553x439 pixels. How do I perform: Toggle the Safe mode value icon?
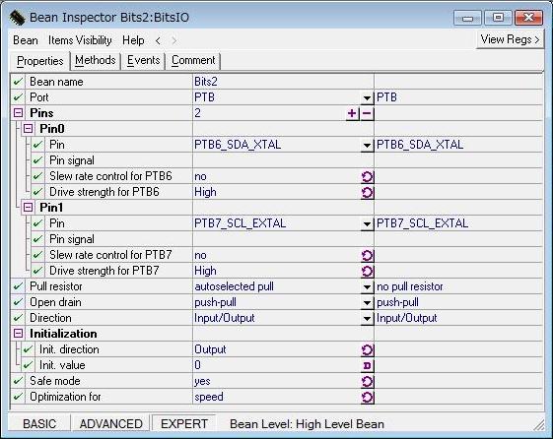point(367,381)
